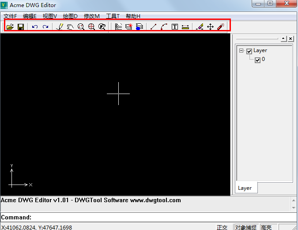298x230 pixels.
Task: Click the Zoom extents crosshair magnifier
Action: point(91,26)
